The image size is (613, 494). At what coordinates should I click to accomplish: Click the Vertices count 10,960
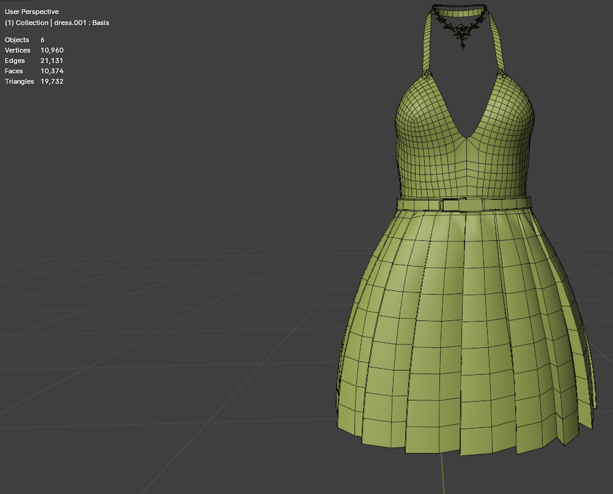click(52, 50)
